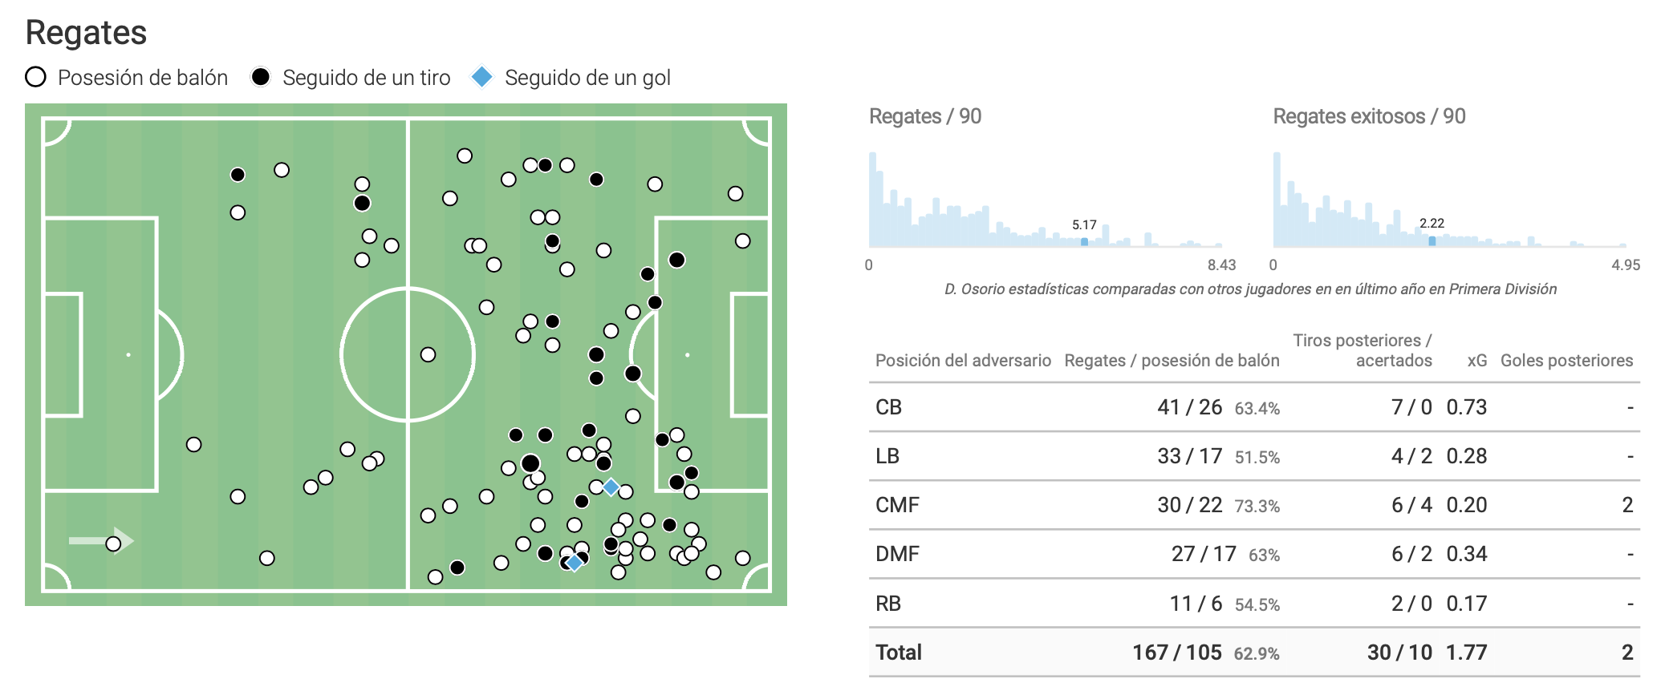Select the dribble marker inside the center circle
The width and height of the screenshot is (1661, 699).
pyautogui.click(x=428, y=354)
